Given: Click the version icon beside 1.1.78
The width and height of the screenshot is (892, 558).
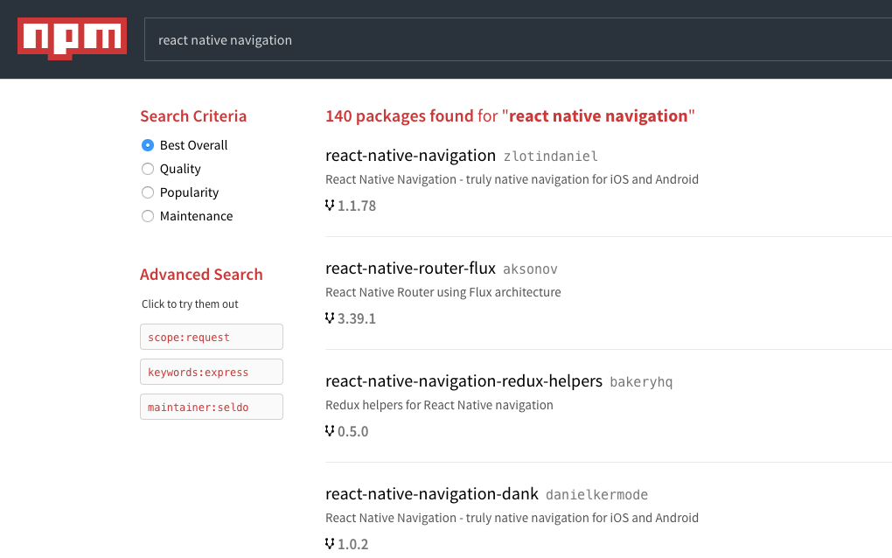Looking at the screenshot, I should [330, 206].
